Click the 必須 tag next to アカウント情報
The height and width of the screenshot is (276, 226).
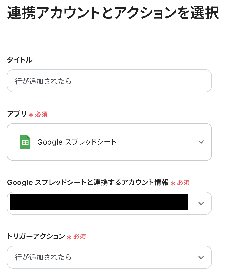click(x=183, y=183)
